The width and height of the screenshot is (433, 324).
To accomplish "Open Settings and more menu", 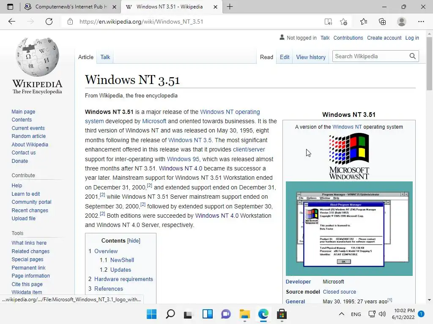I will (x=421, y=22).
